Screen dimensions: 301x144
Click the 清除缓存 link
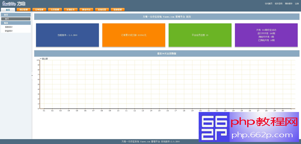coord(289,4)
